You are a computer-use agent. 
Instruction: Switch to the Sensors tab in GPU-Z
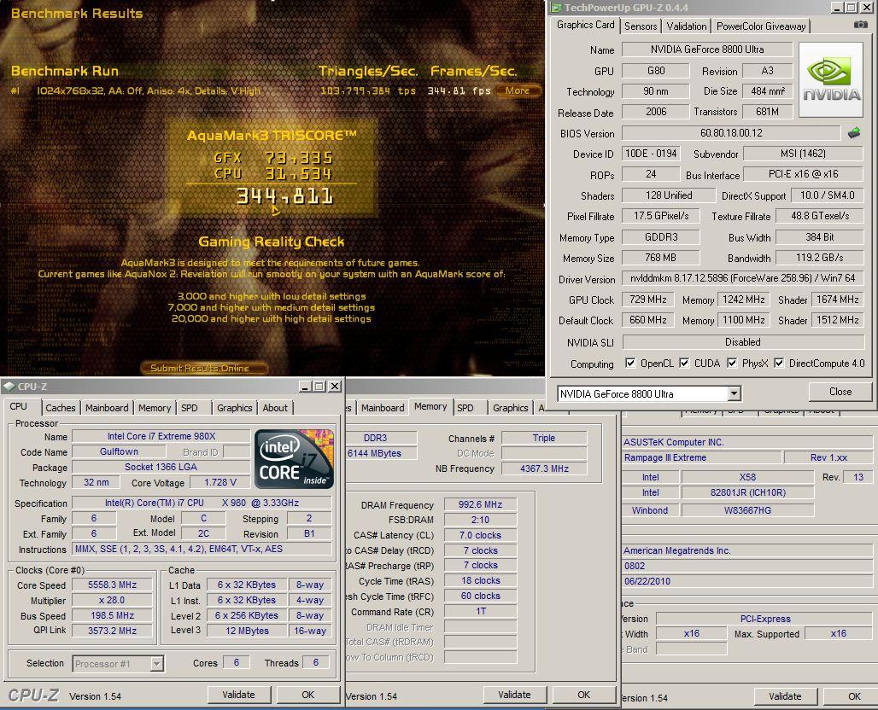pos(641,26)
